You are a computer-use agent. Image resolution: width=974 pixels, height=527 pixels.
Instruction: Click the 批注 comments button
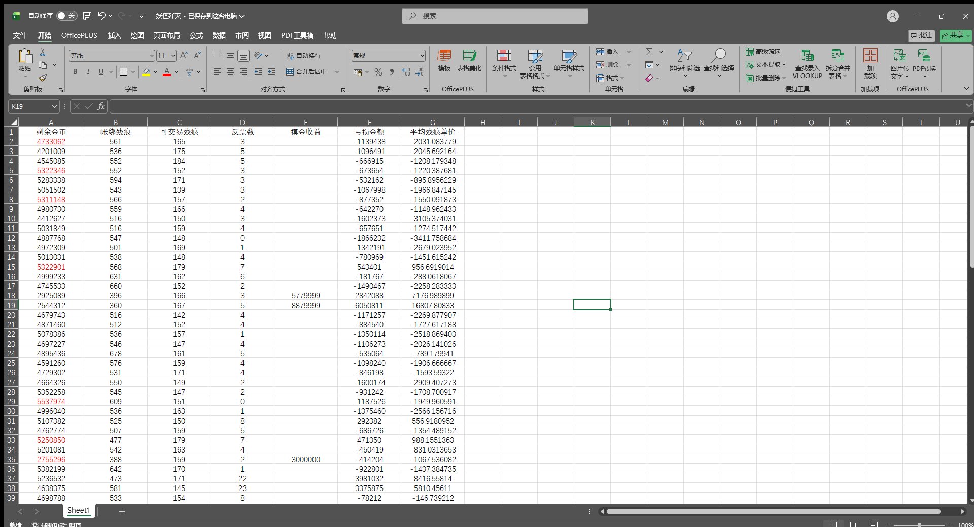921,35
